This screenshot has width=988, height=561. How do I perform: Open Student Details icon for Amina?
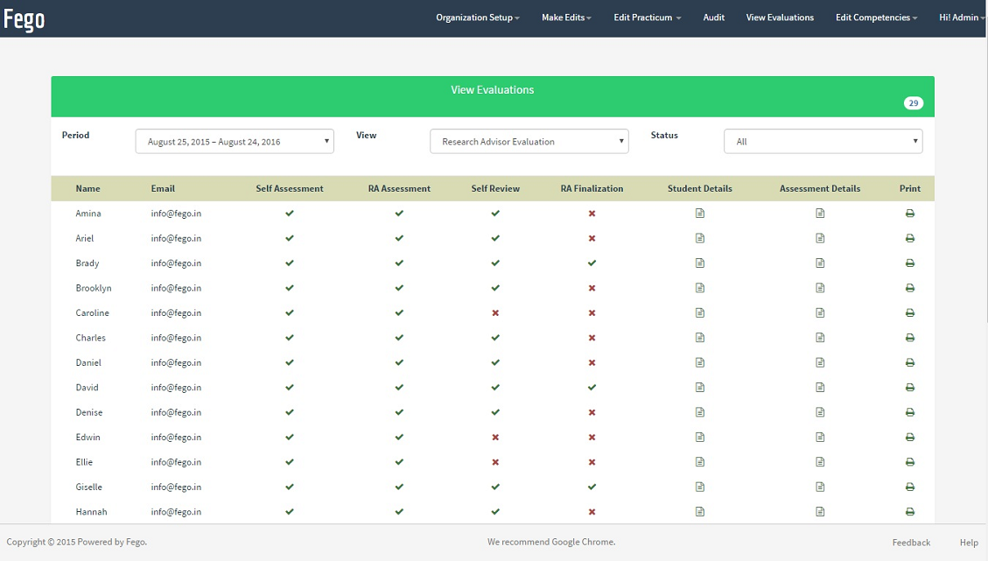pyautogui.click(x=699, y=214)
